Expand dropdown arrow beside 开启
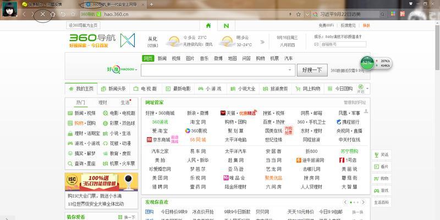This screenshot has height=220, width=440. pyautogui.click(x=367, y=89)
